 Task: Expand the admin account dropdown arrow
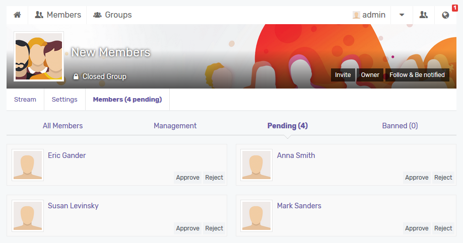[402, 15]
